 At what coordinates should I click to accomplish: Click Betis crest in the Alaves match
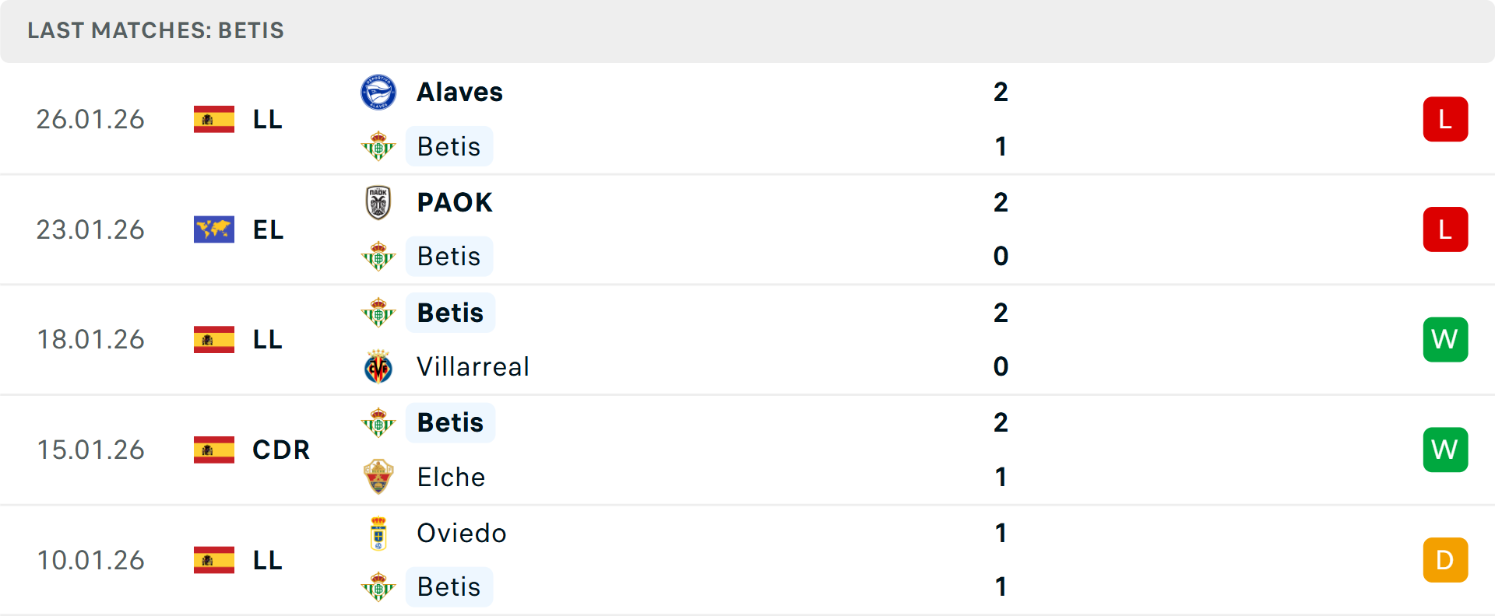(x=378, y=146)
